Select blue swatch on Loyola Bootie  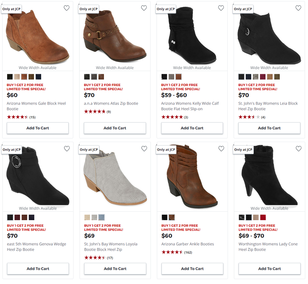(x=101, y=218)
